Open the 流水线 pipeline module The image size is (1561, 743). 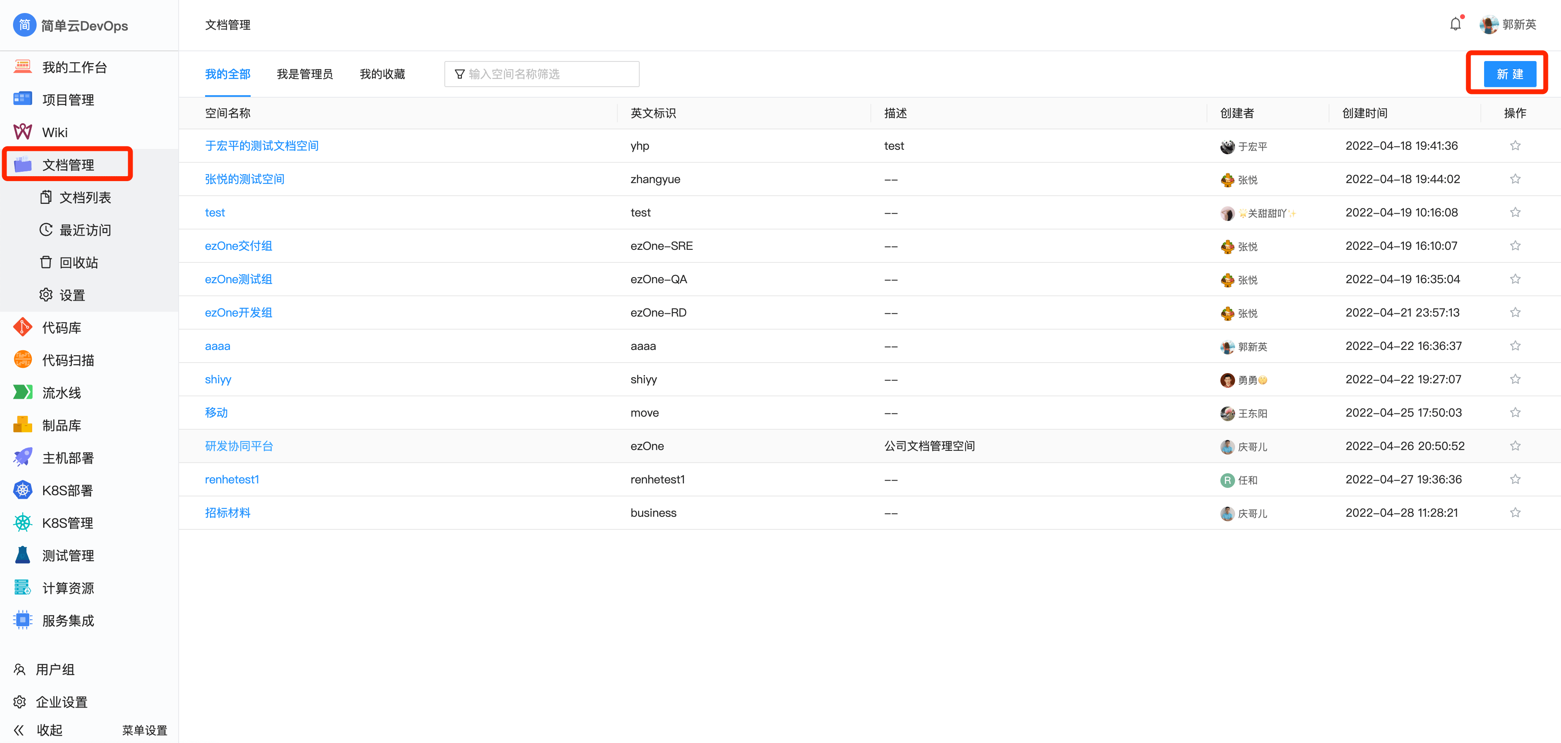point(61,393)
